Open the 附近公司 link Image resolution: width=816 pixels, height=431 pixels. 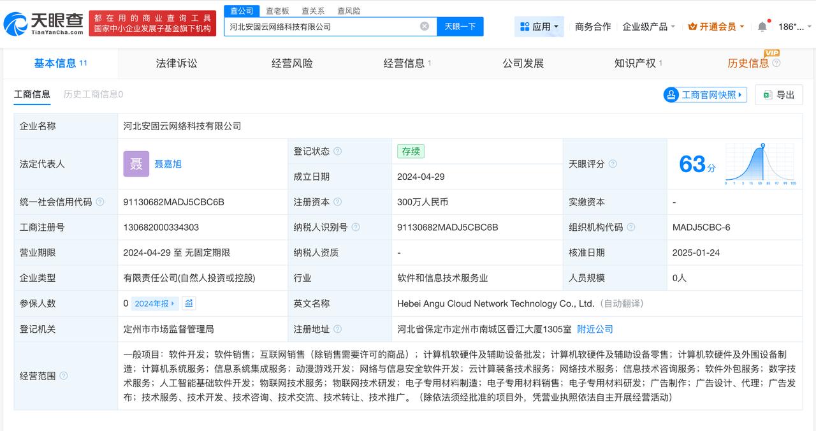click(x=594, y=329)
